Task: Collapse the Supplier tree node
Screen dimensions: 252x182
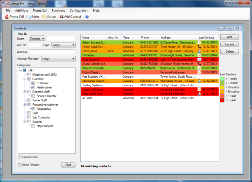Action: click(x=25, y=121)
